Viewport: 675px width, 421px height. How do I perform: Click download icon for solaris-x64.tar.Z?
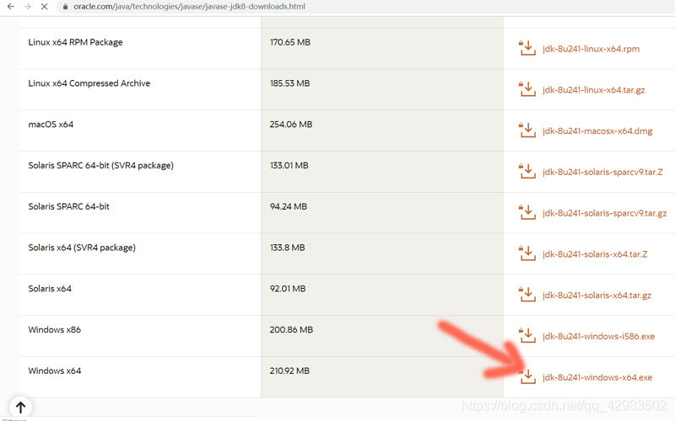(526, 253)
